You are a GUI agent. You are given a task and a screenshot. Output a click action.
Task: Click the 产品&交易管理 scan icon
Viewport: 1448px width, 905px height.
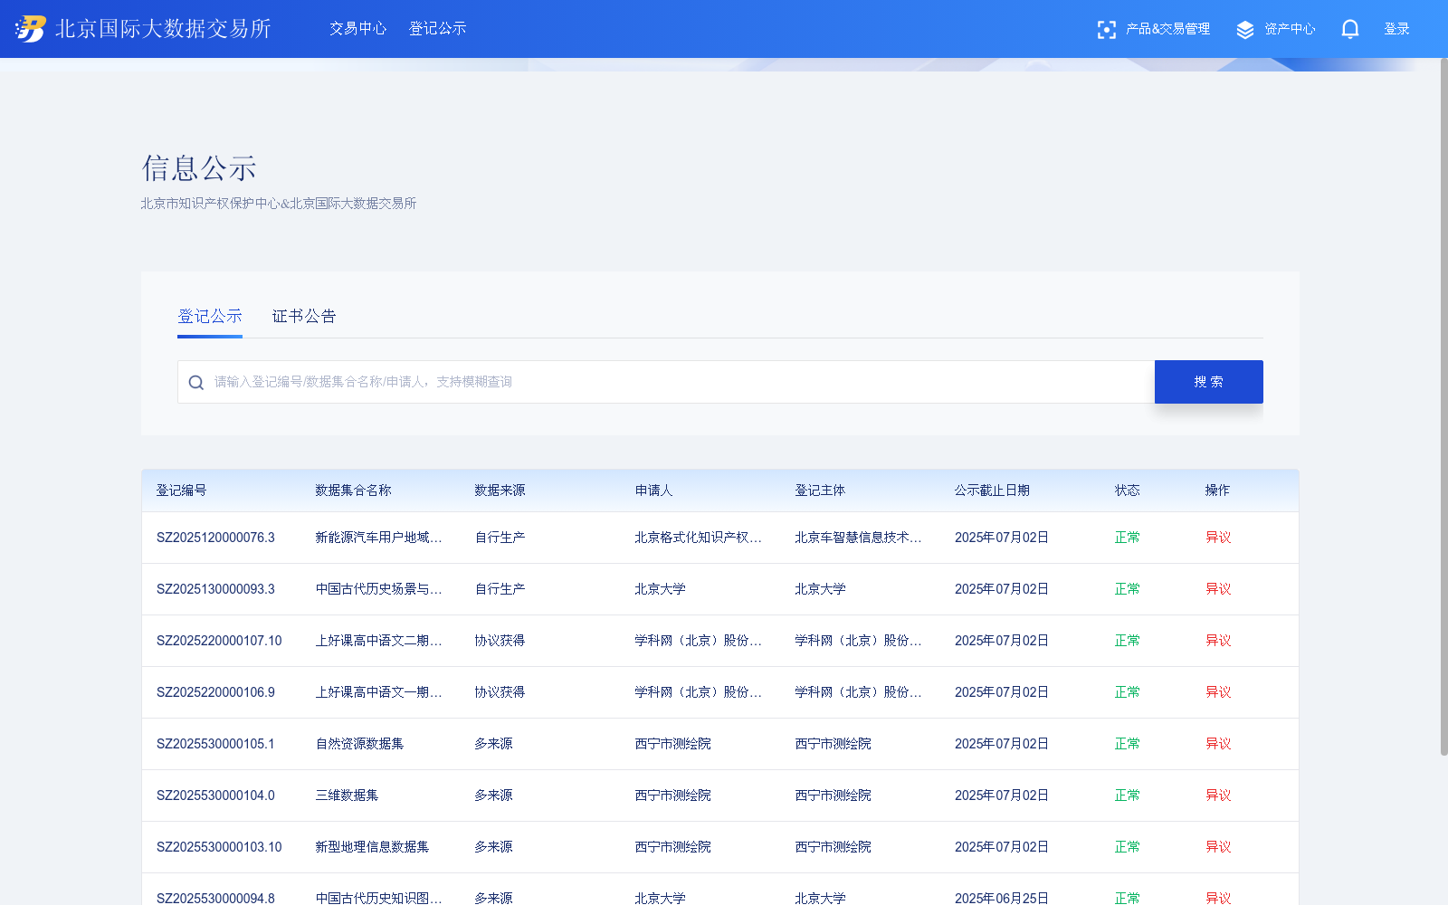click(x=1106, y=30)
